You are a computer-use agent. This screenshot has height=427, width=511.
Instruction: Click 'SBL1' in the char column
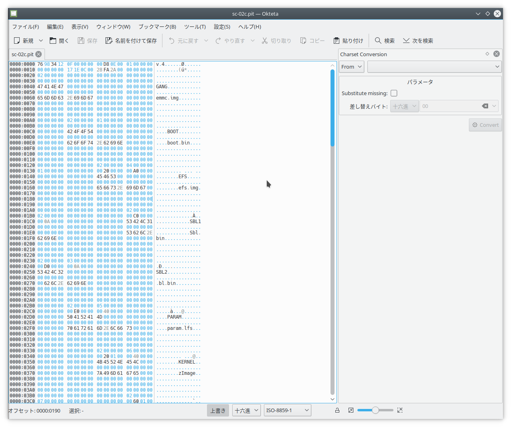point(195,222)
